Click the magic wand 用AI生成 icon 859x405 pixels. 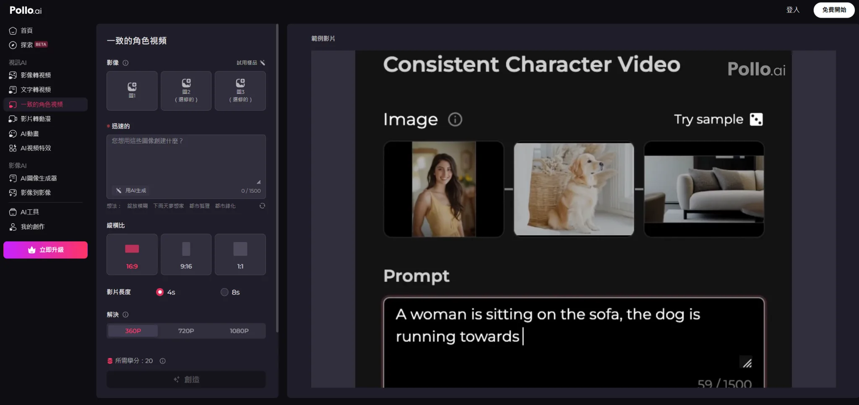click(119, 191)
